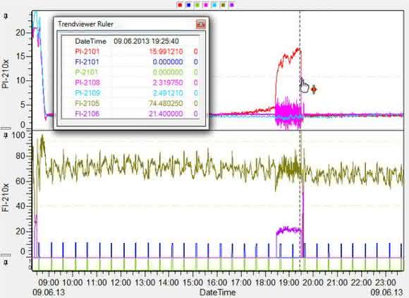The width and height of the screenshot is (409, 298).
Task: Click the PI-210x axis title
Action: click(6, 74)
